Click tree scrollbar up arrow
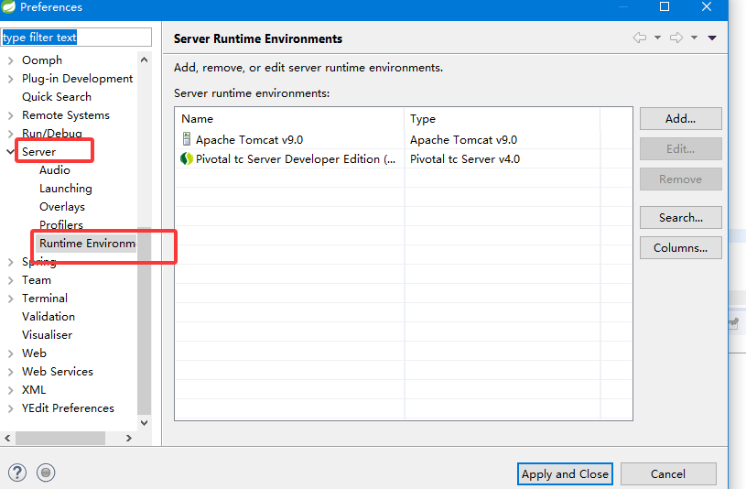Screen dimensions: 746x489 tap(144, 60)
